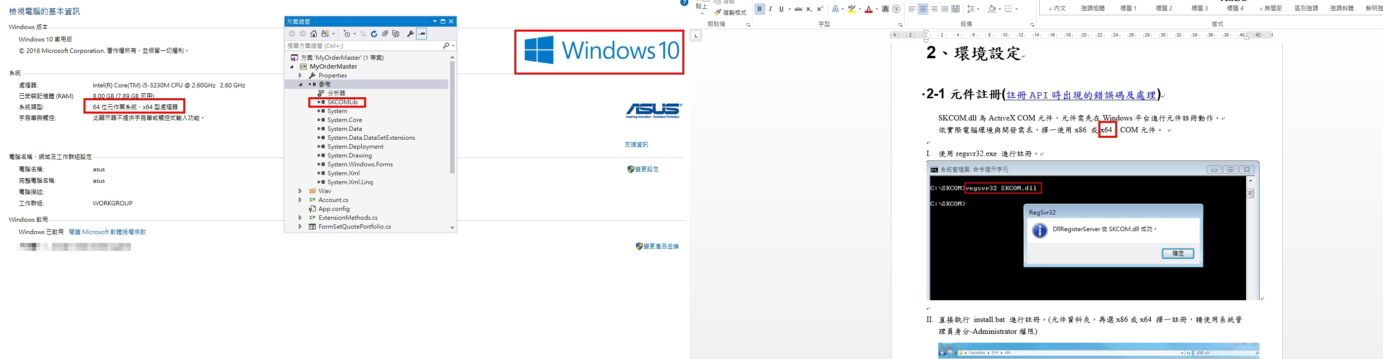Toggle Bold formatting in Word ribbon

(x=759, y=9)
